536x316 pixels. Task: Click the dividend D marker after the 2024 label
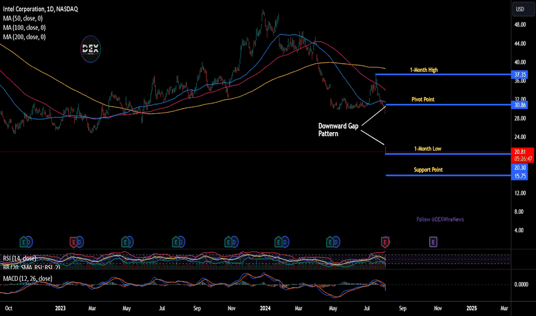[x=285, y=242]
